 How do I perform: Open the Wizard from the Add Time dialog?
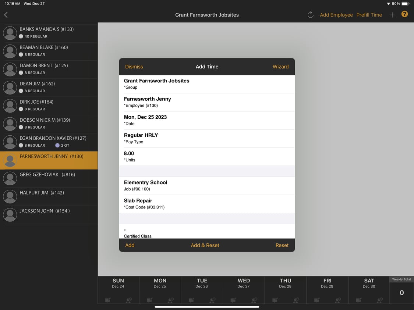coord(281,67)
